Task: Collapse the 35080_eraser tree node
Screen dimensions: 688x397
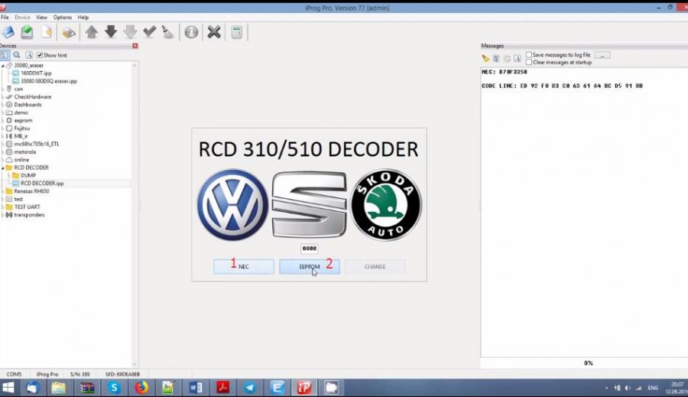Action: [2, 66]
